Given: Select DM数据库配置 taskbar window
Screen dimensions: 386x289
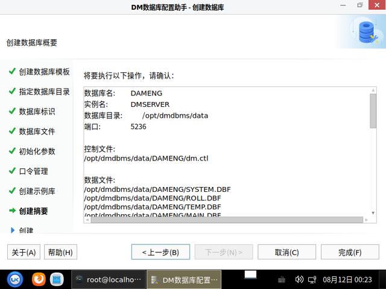Looking at the screenshot, I should coord(184,279).
